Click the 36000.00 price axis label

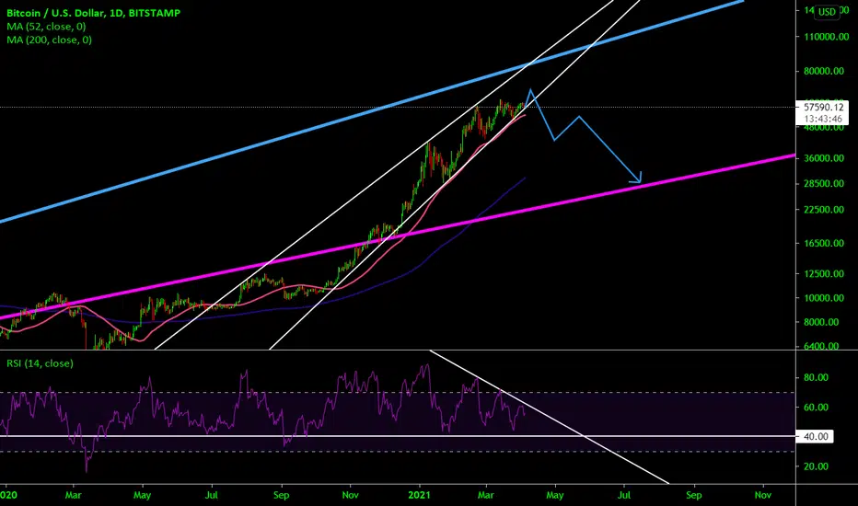(x=824, y=158)
